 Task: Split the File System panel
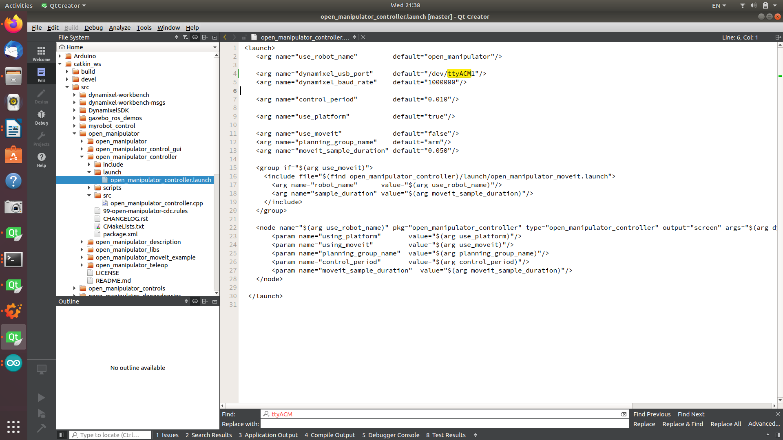[x=205, y=37]
